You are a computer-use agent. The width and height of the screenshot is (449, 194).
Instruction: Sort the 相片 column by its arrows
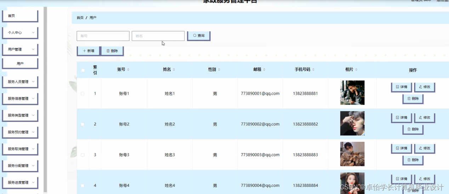point(356,70)
